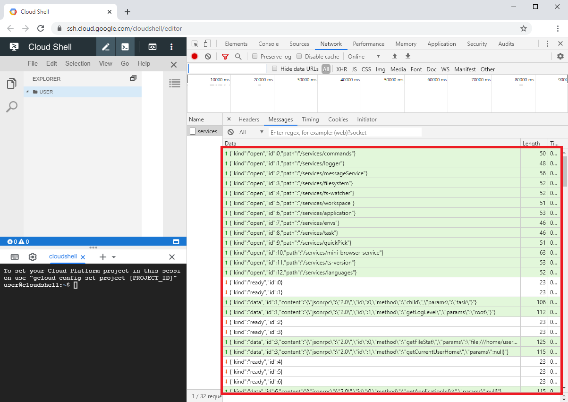Check the Disable cache checkbox
The width and height of the screenshot is (568, 402).
[299, 56]
